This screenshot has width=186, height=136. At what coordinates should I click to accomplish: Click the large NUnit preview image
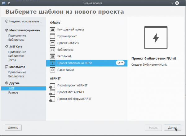coord(156,38)
